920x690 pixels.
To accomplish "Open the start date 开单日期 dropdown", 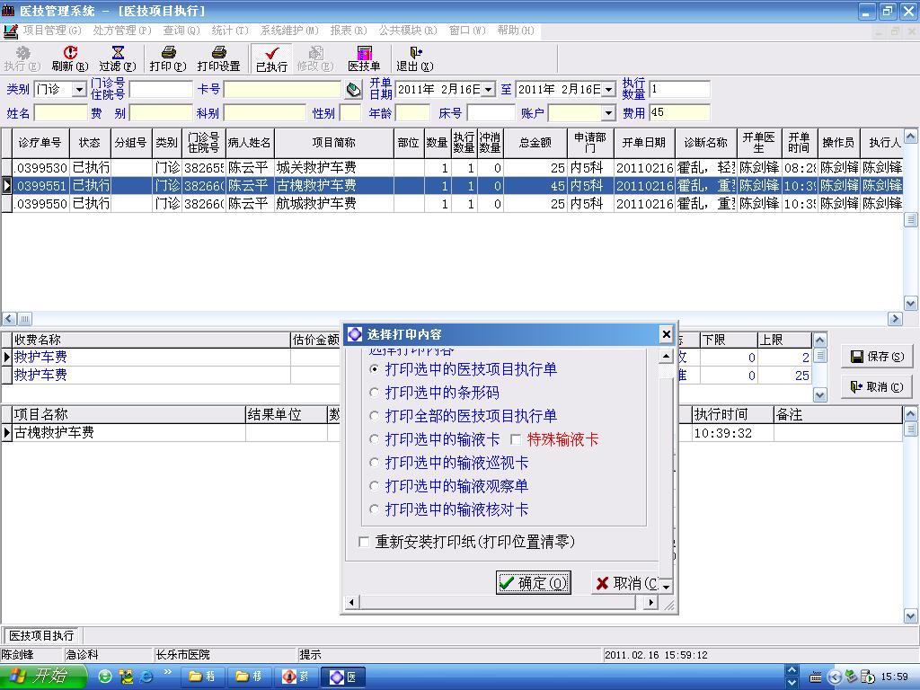I will coord(489,89).
